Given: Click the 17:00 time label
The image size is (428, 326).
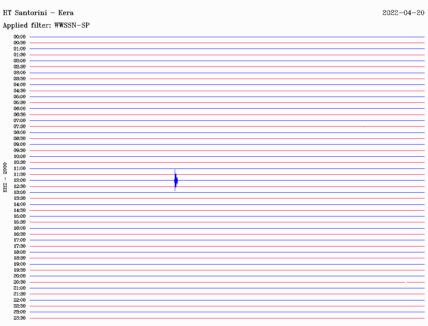Looking at the screenshot, I should 20,240.
